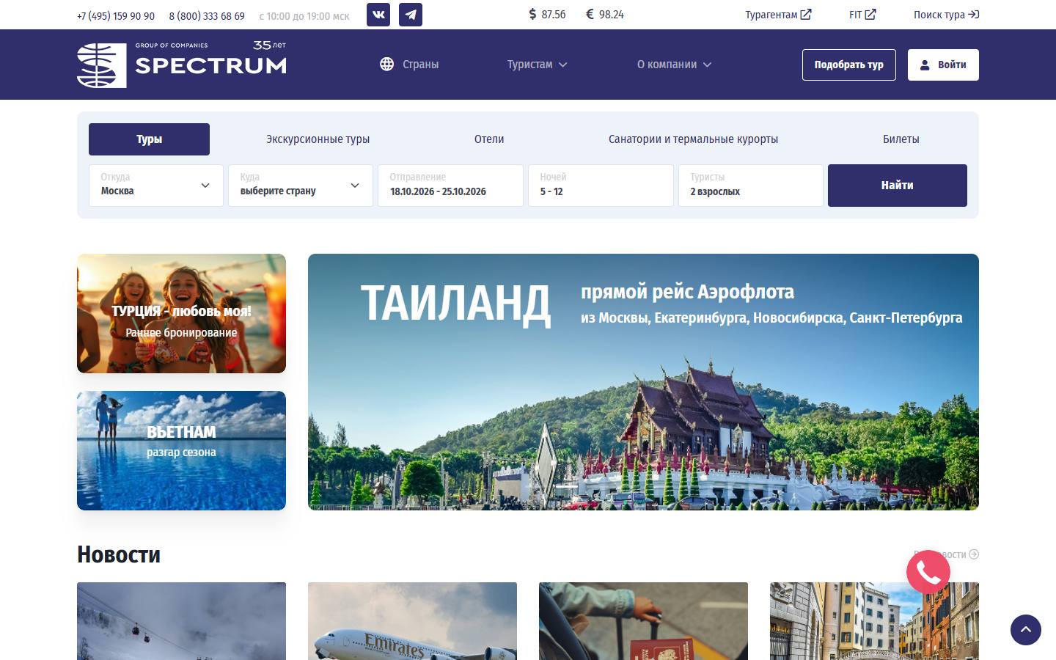This screenshot has width=1056, height=660.
Task: Click the Найти search button
Action: pos(898,186)
